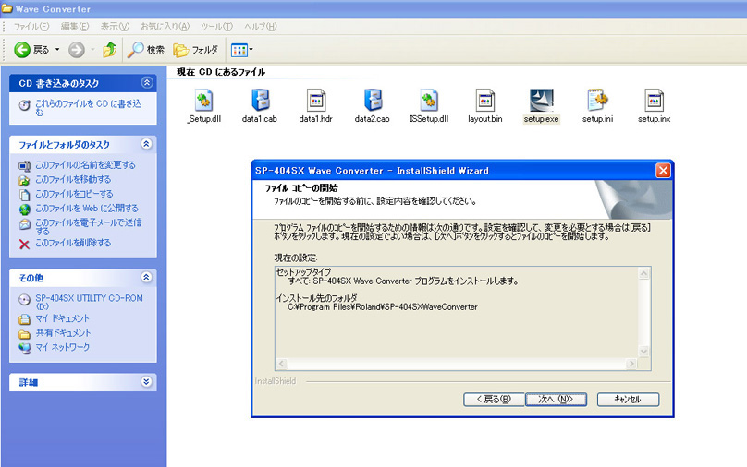Screen dimensions: 747x467
Task: Close the InstallShield Wizard dialog
Action: [663, 170]
